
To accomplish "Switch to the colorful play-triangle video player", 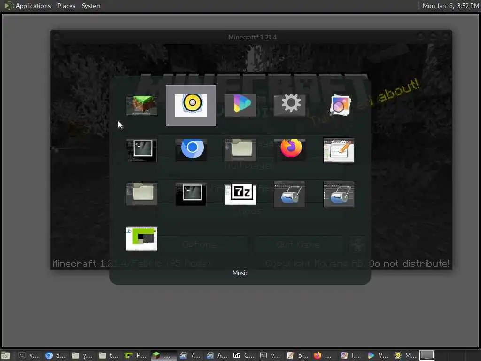I will pyautogui.click(x=240, y=105).
